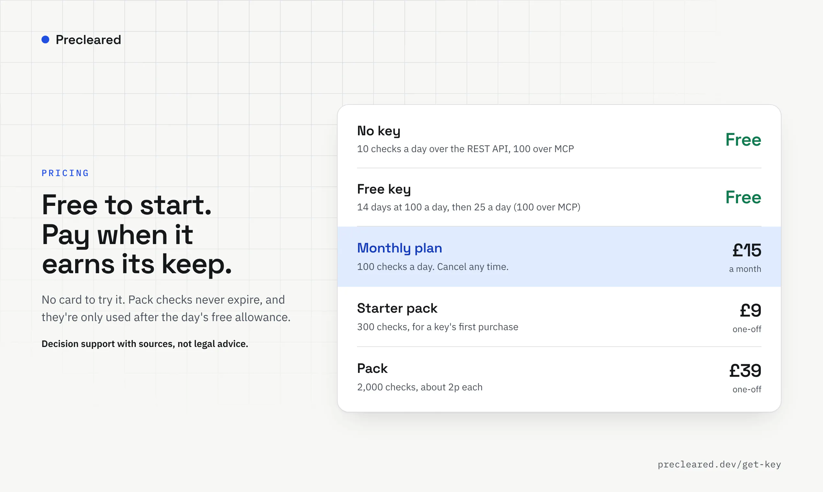This screenshot has width=823, height=492.
Task: Click the blue dot Precleared logo icon
Action: click(45, 40)
